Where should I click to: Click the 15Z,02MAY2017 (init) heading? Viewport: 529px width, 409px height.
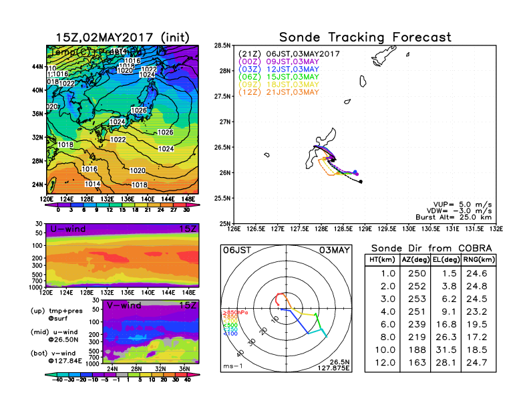click(x=122, y=37)
